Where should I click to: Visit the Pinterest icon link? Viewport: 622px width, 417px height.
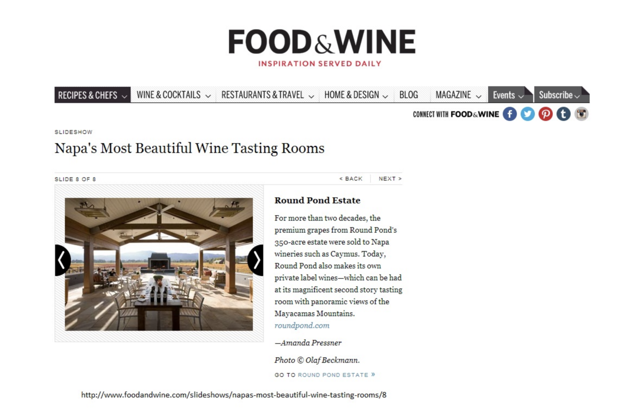click(545, 114)
